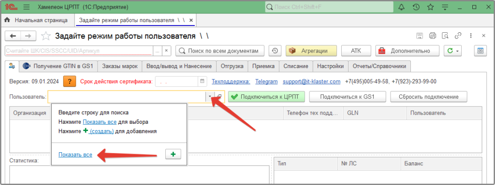Click the Поиск Ctrl+Shift+F search box
This screenshot has width=495, height=185.
click(329, 7)
